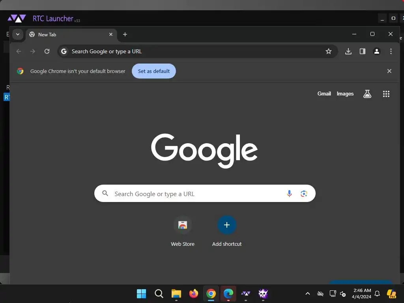Open notifications bell

[377, 294]
